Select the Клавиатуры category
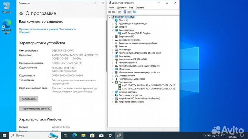 (125, 50)
